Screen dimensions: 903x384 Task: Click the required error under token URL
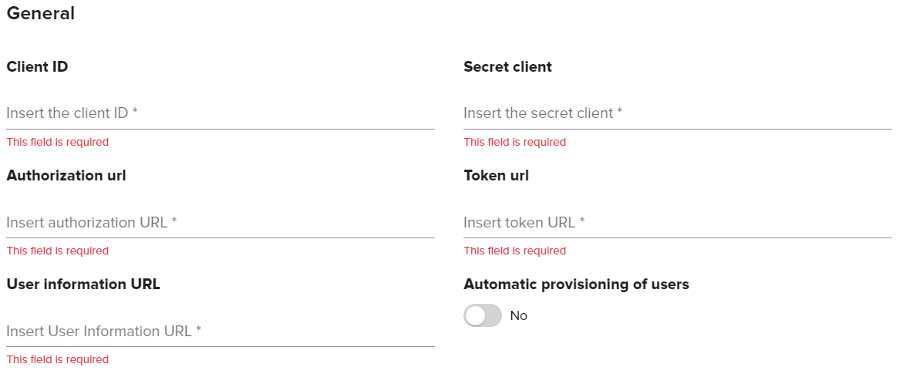pos(515,251)
